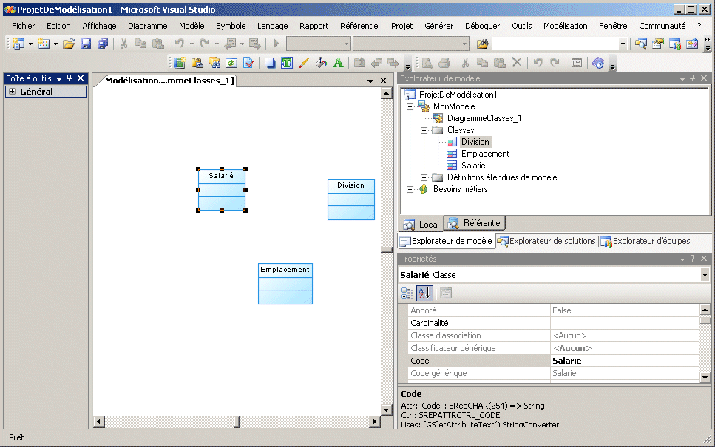Click the refresh arrows toolbar icon

tap(231, 63)
